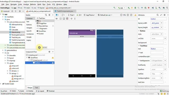Open the app run configuration dropdown

pos(121,8)
